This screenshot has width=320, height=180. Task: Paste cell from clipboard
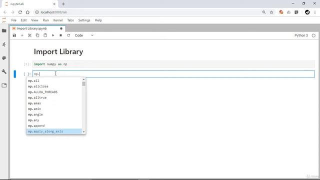point(45,35)
